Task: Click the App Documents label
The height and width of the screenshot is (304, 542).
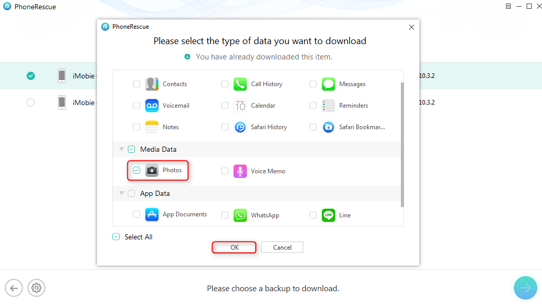Action: pos(185,214)
